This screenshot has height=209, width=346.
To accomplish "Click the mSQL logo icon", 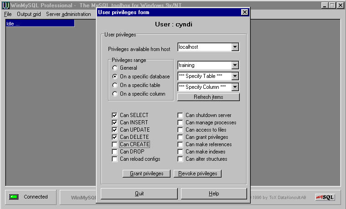I will (325, 197).
